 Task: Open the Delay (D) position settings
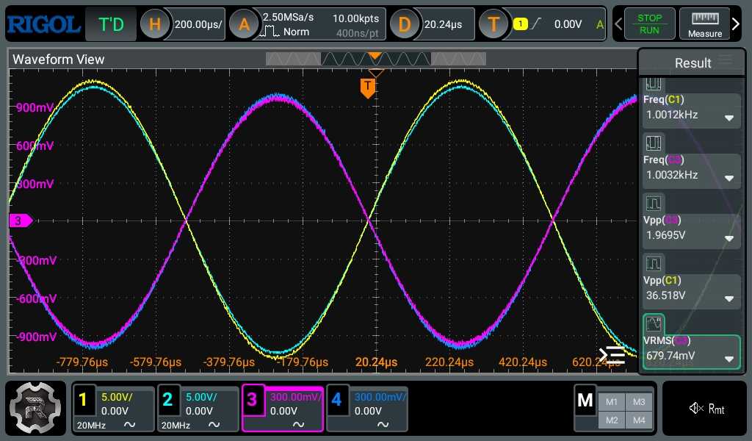(405, 24)
